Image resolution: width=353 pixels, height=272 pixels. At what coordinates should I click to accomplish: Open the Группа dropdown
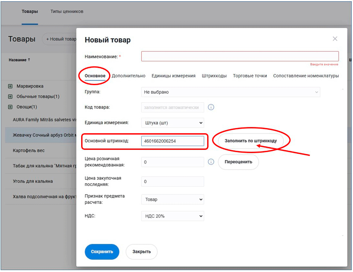pyautogui.click(x=230, y=92)
